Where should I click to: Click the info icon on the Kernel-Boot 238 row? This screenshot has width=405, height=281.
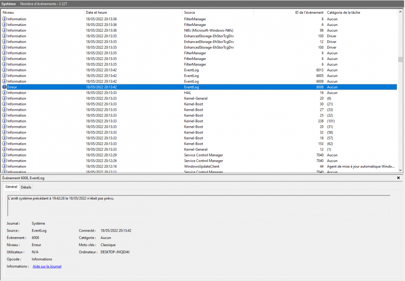[x=5, y=121]
